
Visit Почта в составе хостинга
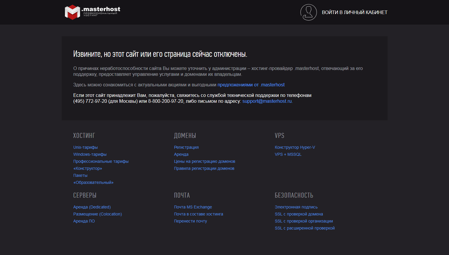pos(199,214)
